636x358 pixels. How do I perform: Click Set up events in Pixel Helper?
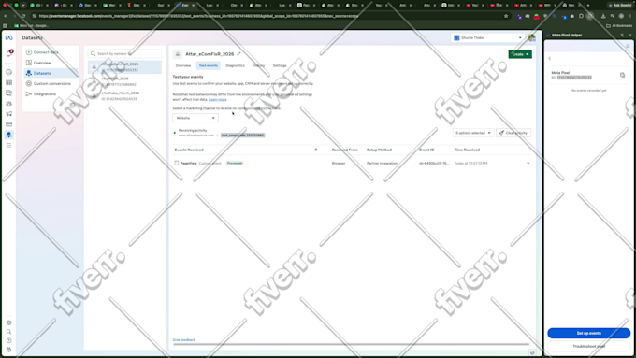point(589,333)
